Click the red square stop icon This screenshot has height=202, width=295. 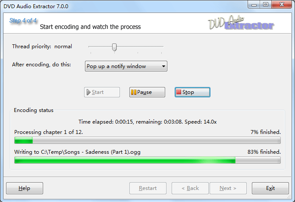(x=179, y=92)
